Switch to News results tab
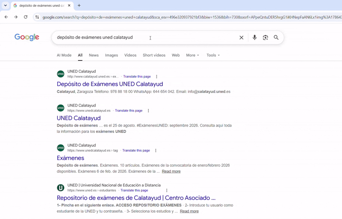Image resolution: width=342 pixels, height=219 pixels. [x=94, y=55]
